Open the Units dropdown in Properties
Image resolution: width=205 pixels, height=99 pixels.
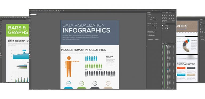155,18
